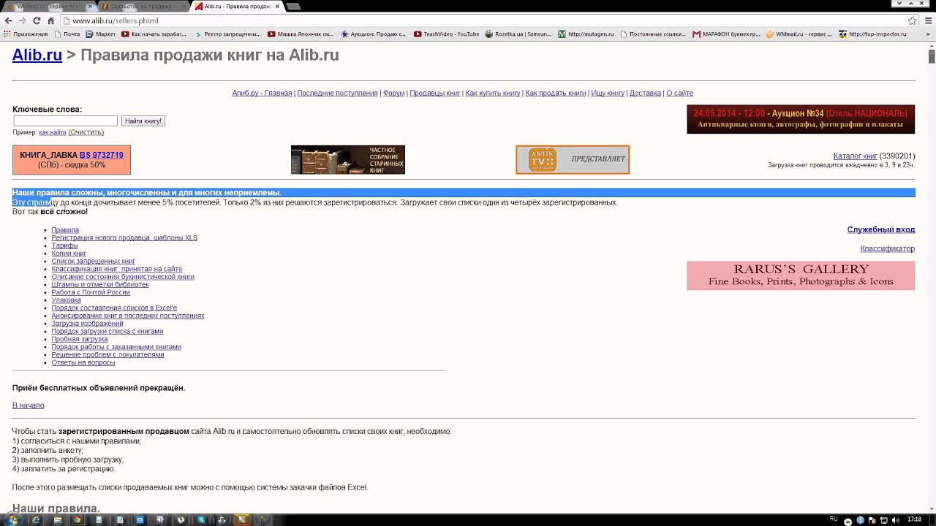Open the Служебный вход link
This screenshot has height=526, width=936.
[x=881, y=229]
